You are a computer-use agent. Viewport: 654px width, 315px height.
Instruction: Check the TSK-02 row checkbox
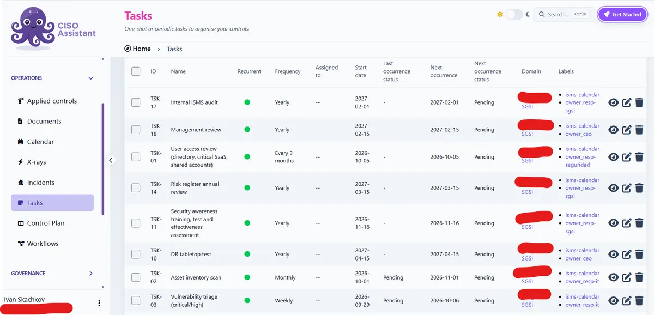tap(136, 277)
